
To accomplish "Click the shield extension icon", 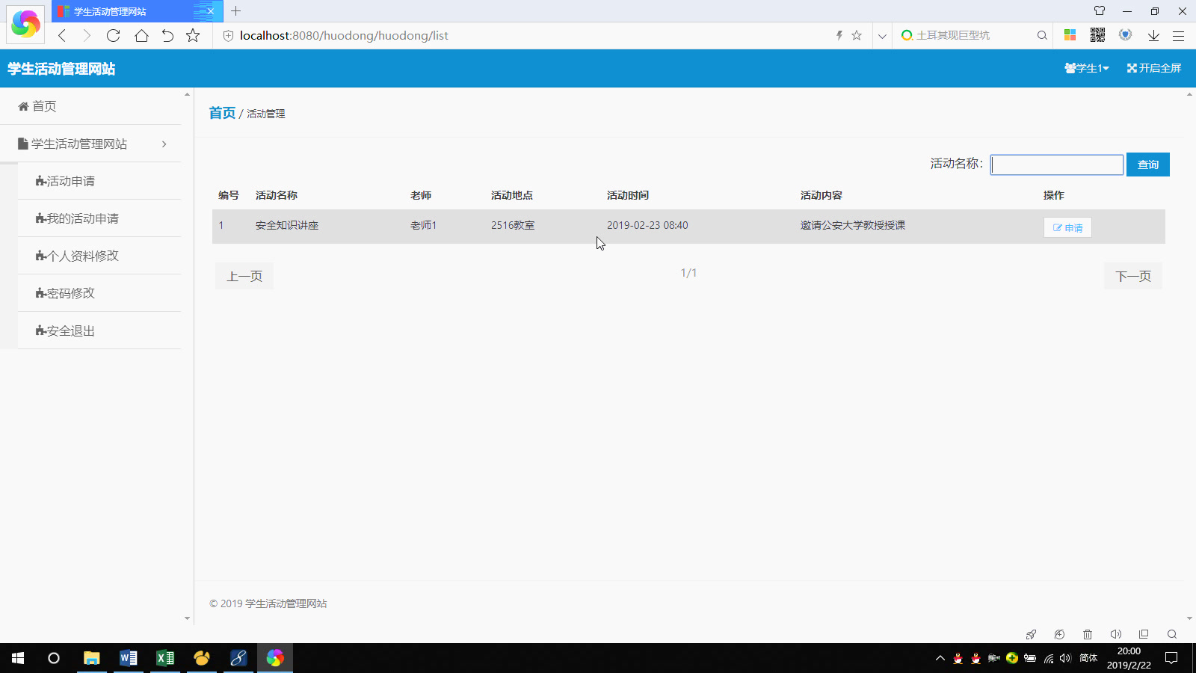I will pyautogui.click(x=1125, y=35).
